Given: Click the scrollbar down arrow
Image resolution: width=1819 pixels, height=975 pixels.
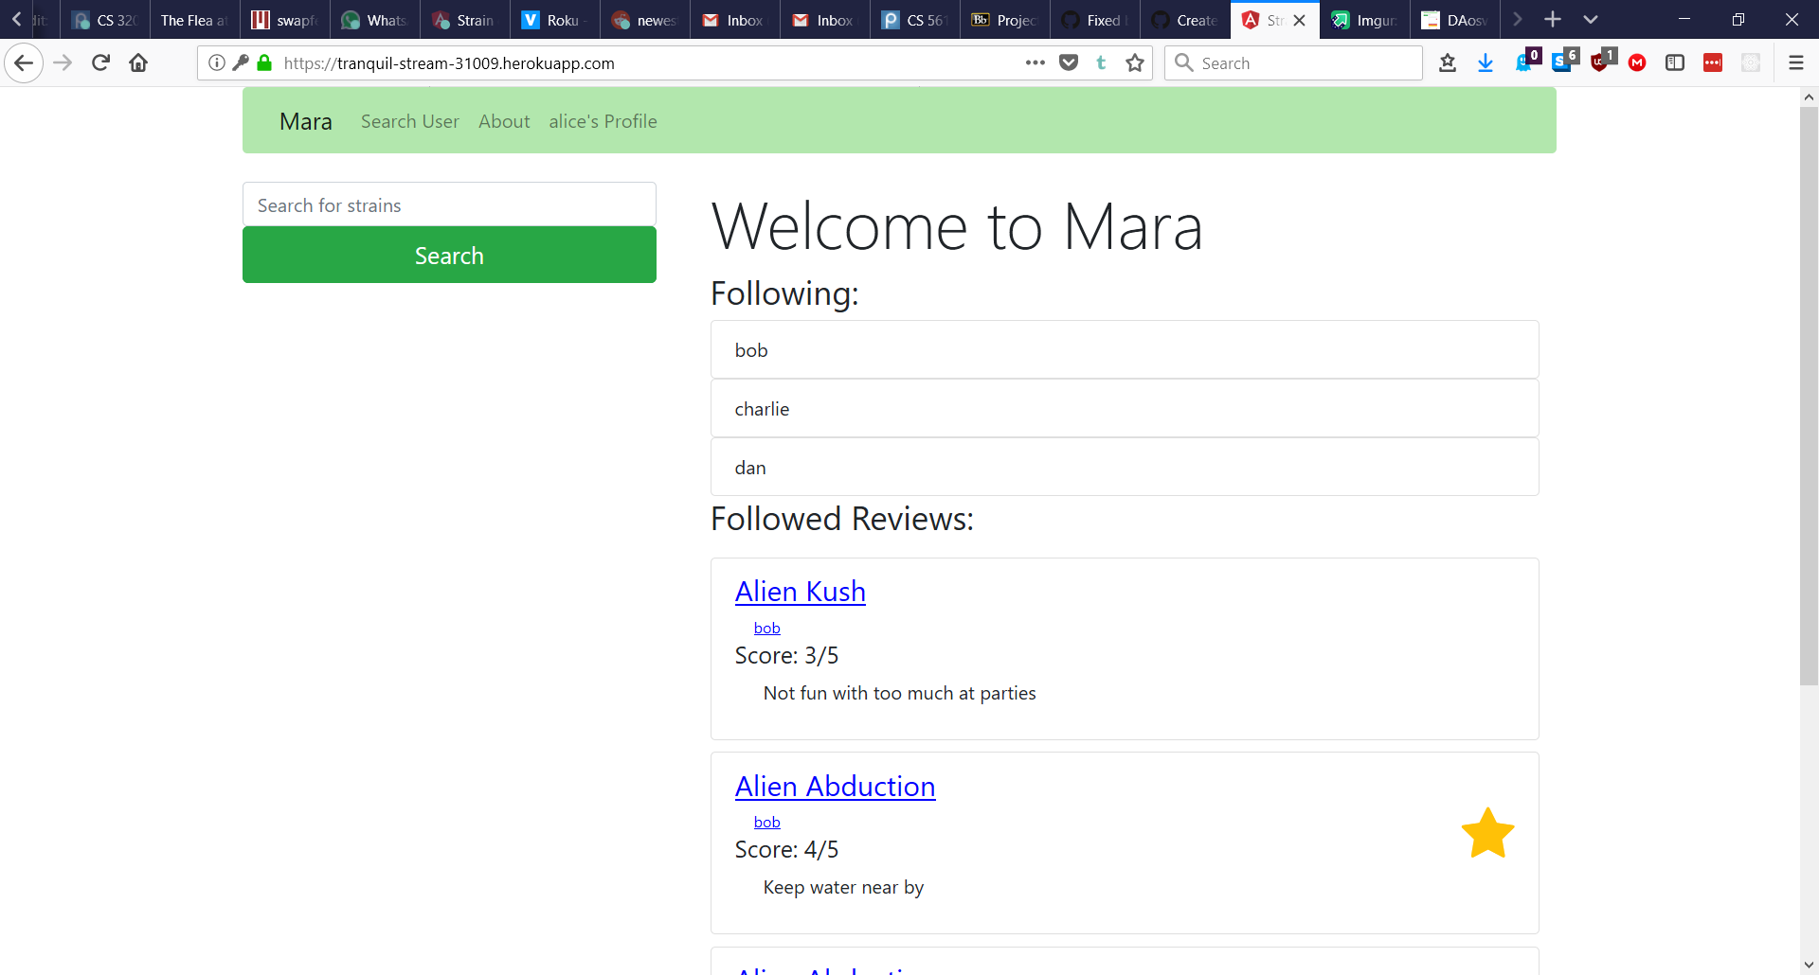Looking at the screenshot, I should pyautogui.click(x=1809, y=965).
